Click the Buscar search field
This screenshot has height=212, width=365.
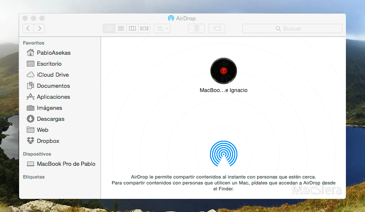292,28
